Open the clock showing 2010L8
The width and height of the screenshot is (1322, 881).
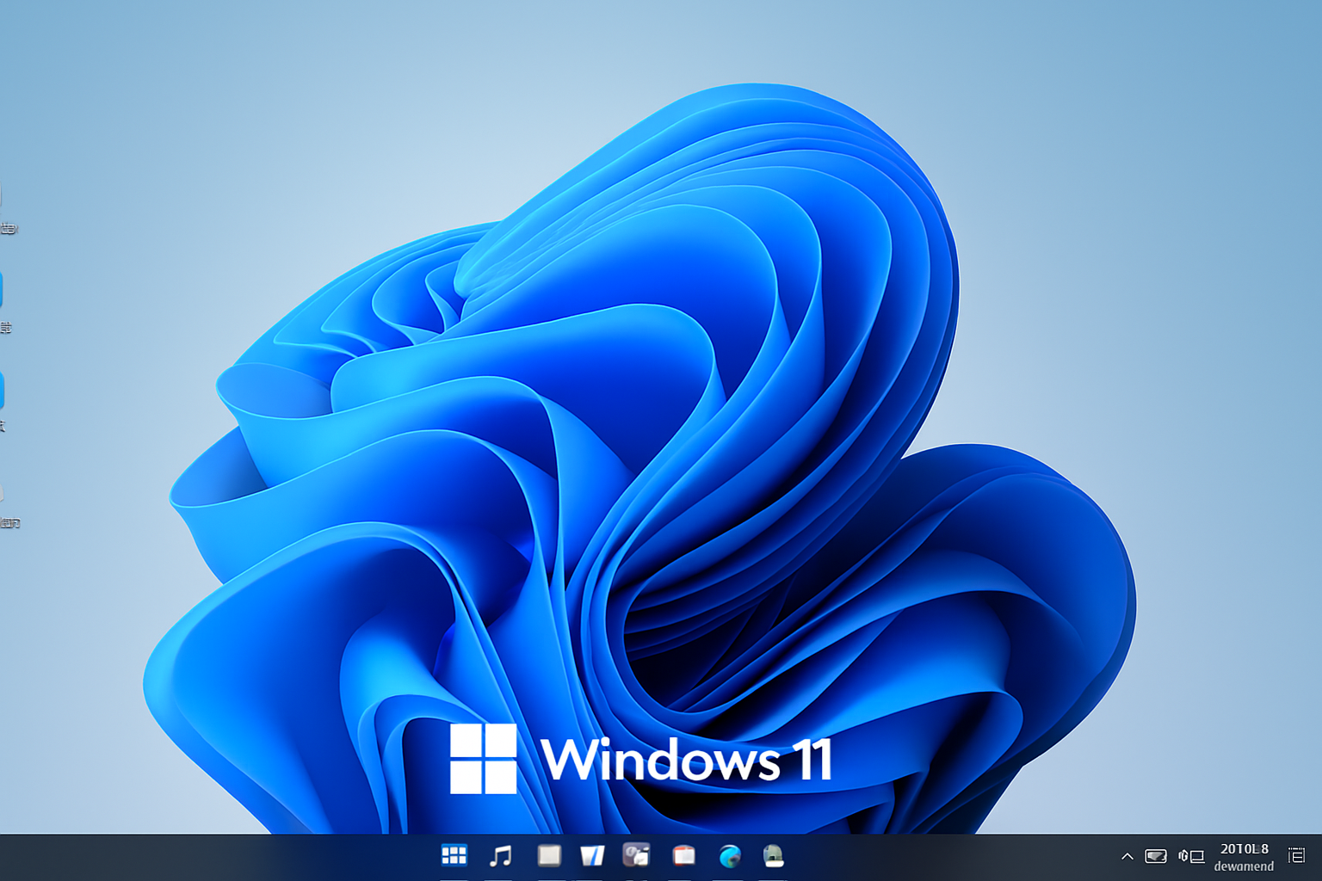(1245, 857)
